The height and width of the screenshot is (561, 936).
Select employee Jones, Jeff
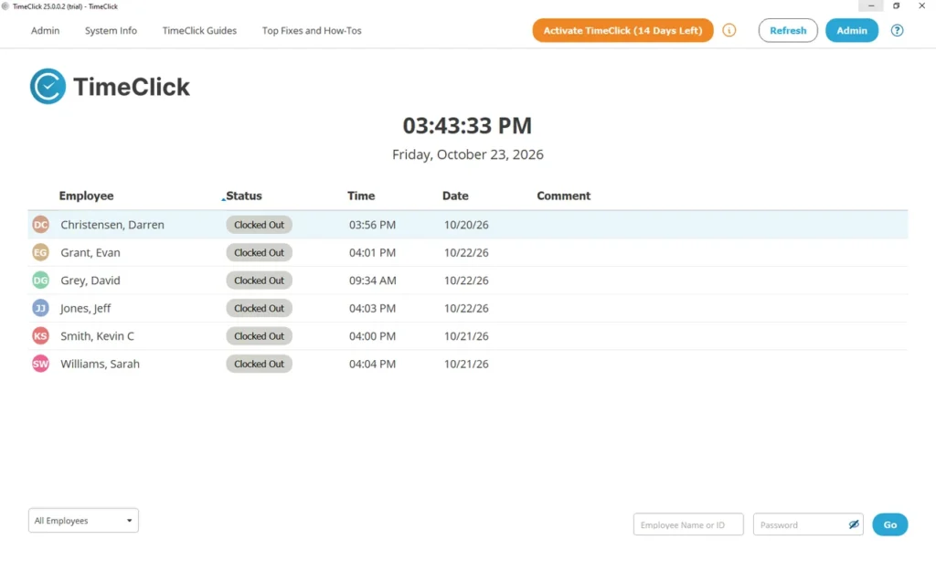pos(85,308)
